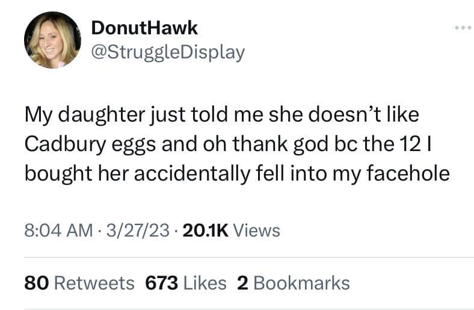Open the "Likes" list label
This screenshot has height=310, width=474.
pyautogui.click(x=205, y=282)
